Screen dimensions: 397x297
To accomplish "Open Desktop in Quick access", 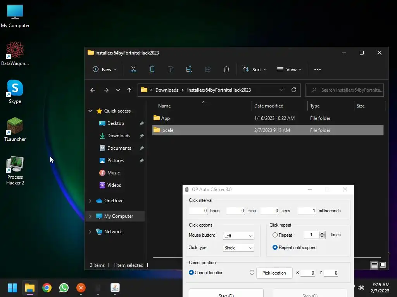I will click(x=116, y=123).
